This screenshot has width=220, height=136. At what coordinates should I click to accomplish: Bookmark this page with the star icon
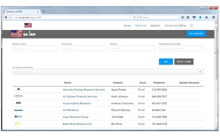(x=182, y=17)
